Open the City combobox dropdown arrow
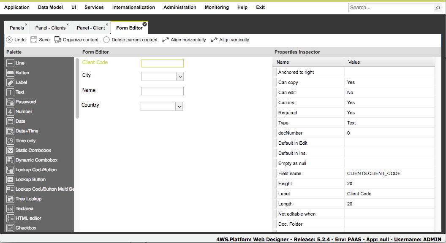This screenshot has height=243, width=446. [180, 76]
